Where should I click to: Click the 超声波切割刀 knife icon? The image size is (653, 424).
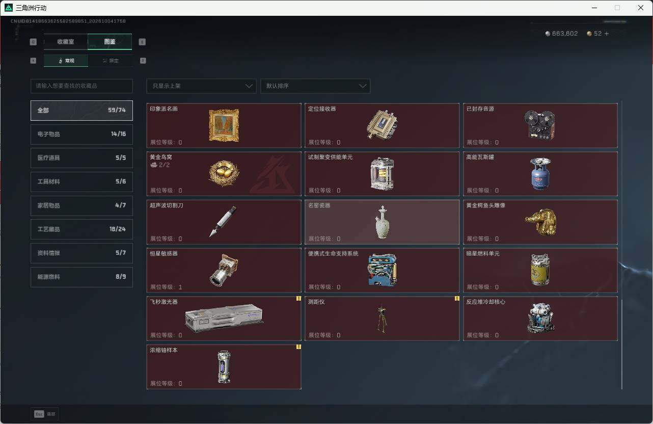coord(223,222)
